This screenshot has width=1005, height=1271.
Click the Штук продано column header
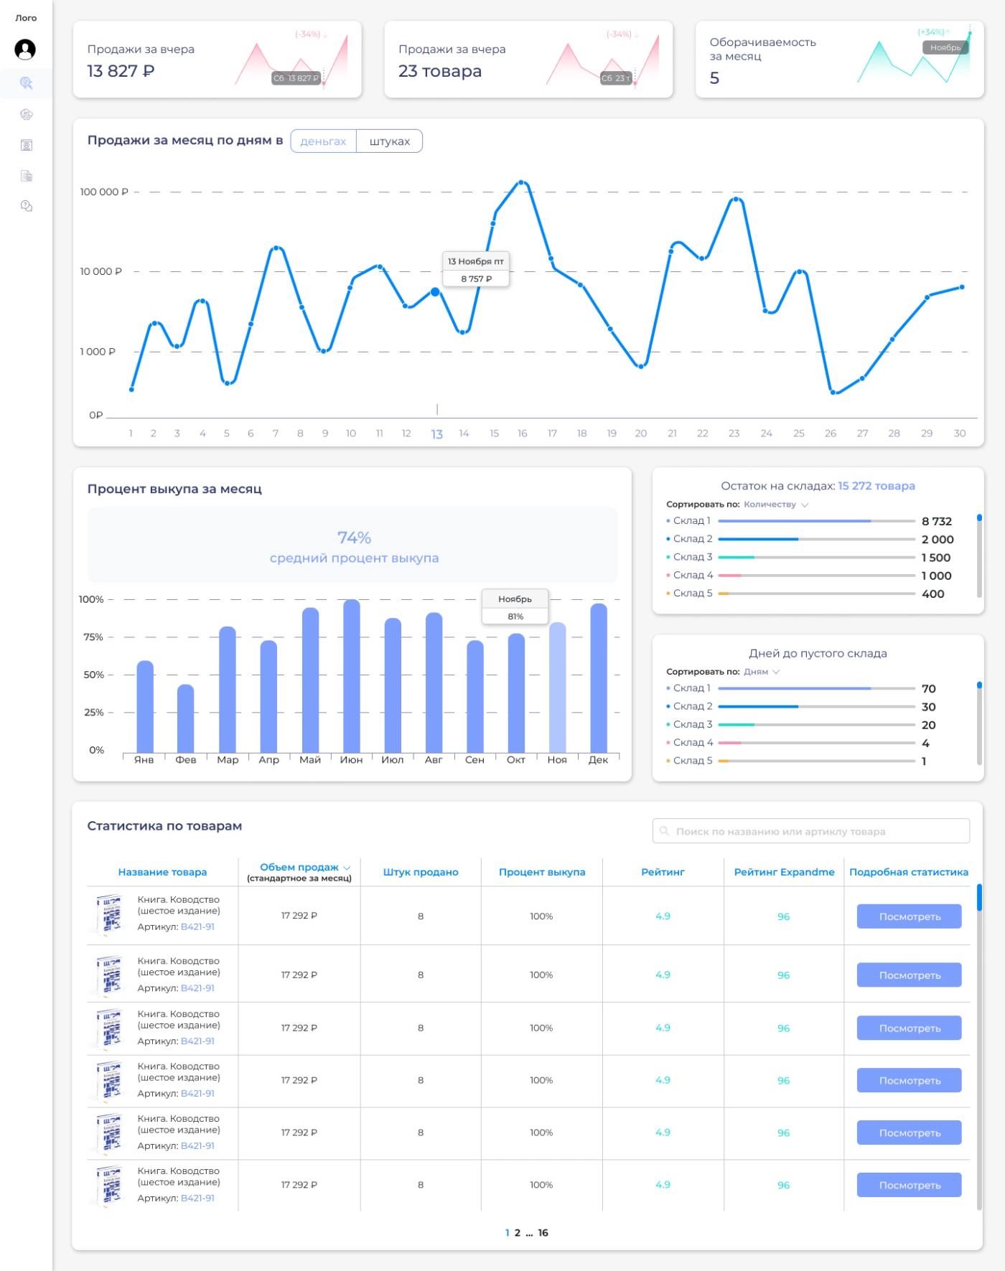(x=421, y=872)
